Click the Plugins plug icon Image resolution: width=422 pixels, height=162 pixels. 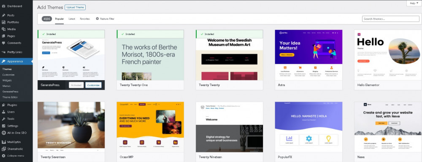click(x=3, y=105)
